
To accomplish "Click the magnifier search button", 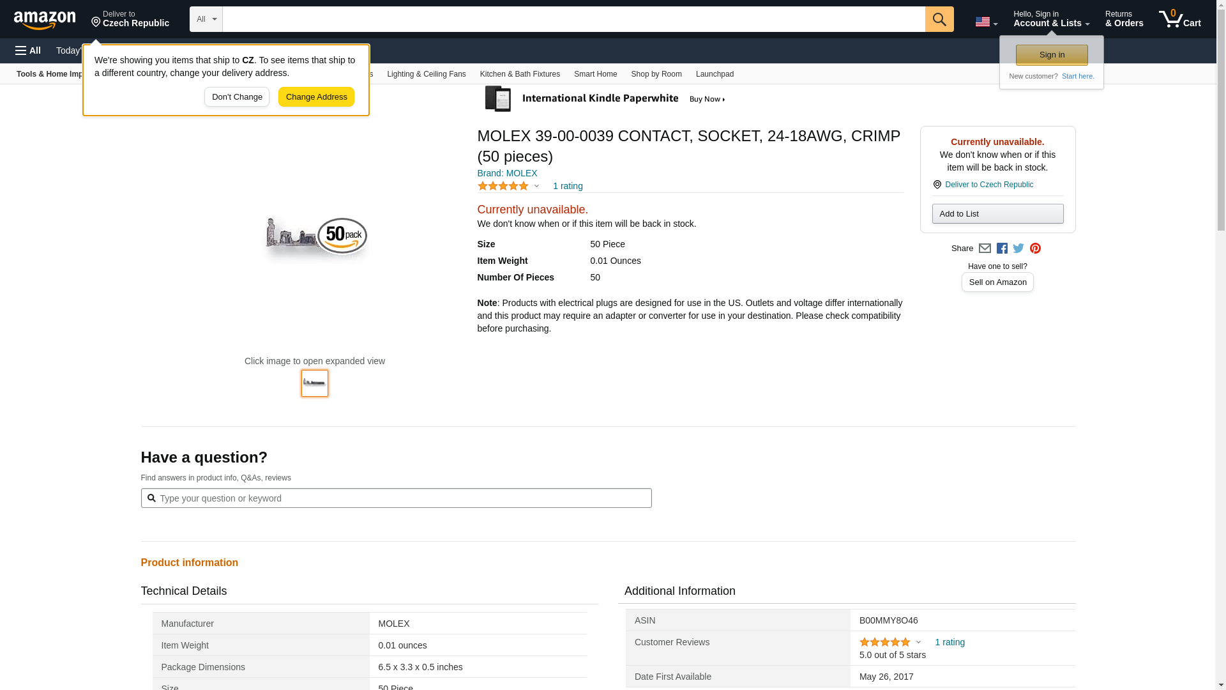I will [939, 19].
